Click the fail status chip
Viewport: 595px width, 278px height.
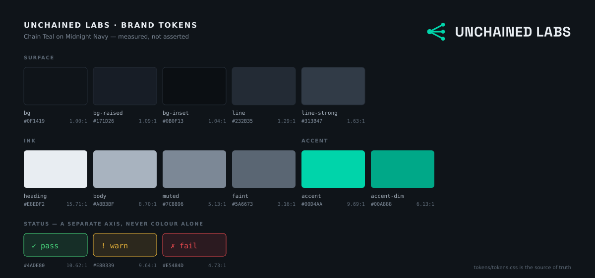click(194, 245)
